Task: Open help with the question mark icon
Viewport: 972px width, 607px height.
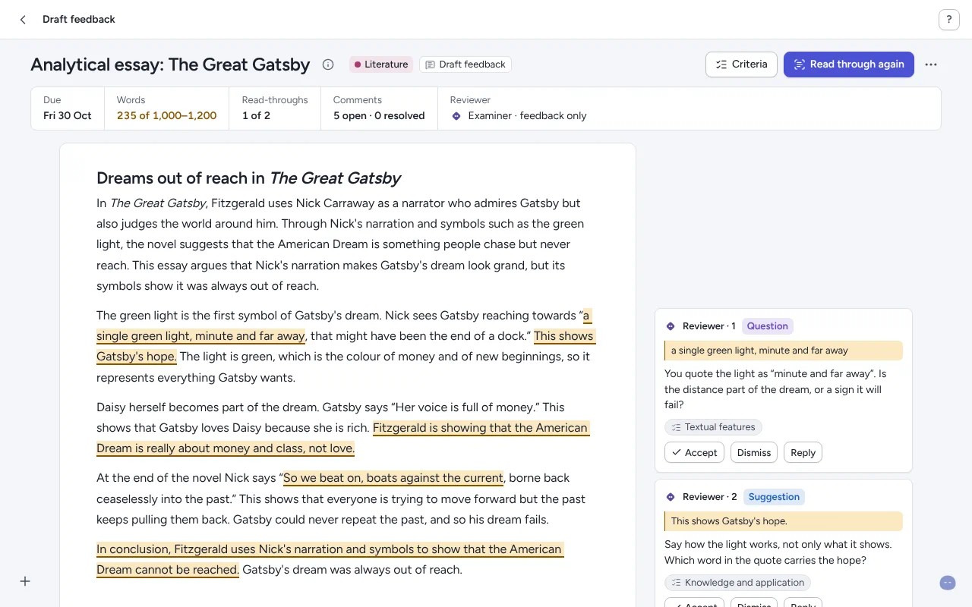Action: click(949, 20)
